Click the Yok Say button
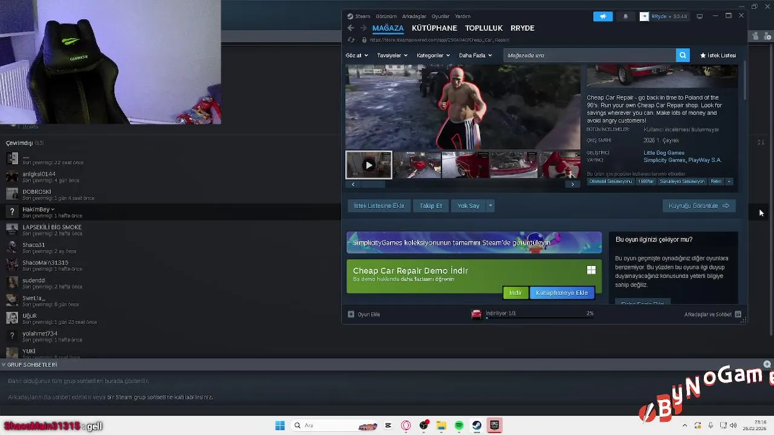 pos(469,206)
